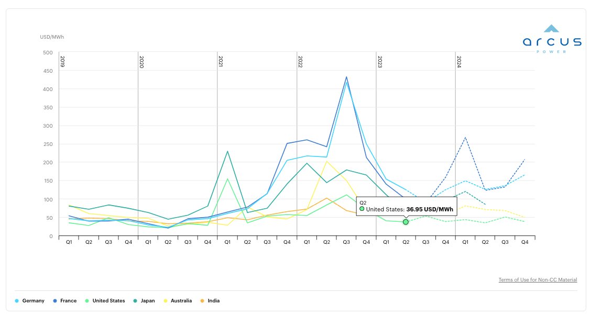Click the 2024 year marker label

click(x=458, y=62)
